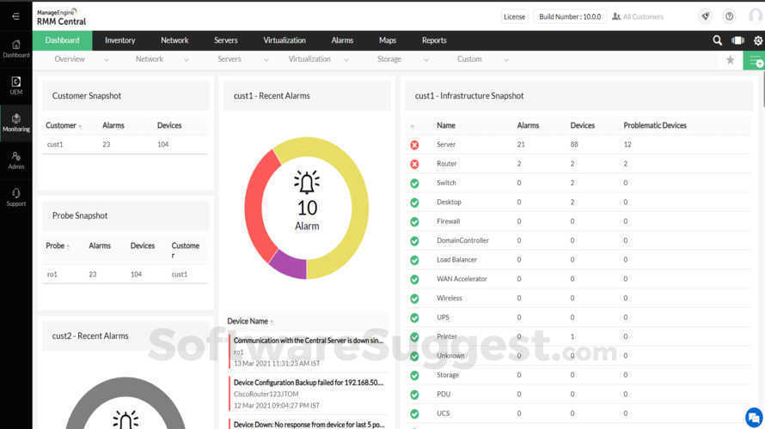Open Device Down no response alarm

point(309,424)
